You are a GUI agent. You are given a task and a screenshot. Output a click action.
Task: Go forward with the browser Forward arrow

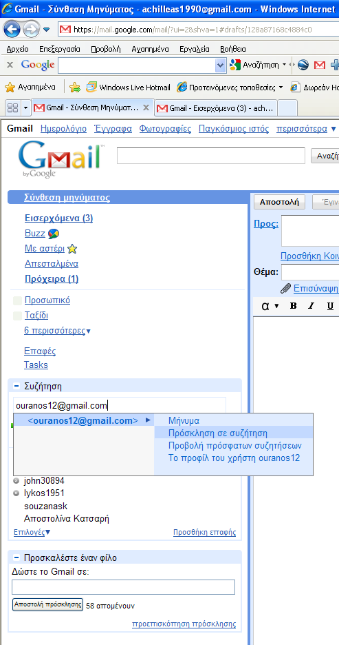pos(31,29)
